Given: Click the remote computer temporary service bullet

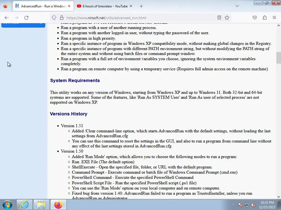Looking at the screenshot, I should (164, 69).
